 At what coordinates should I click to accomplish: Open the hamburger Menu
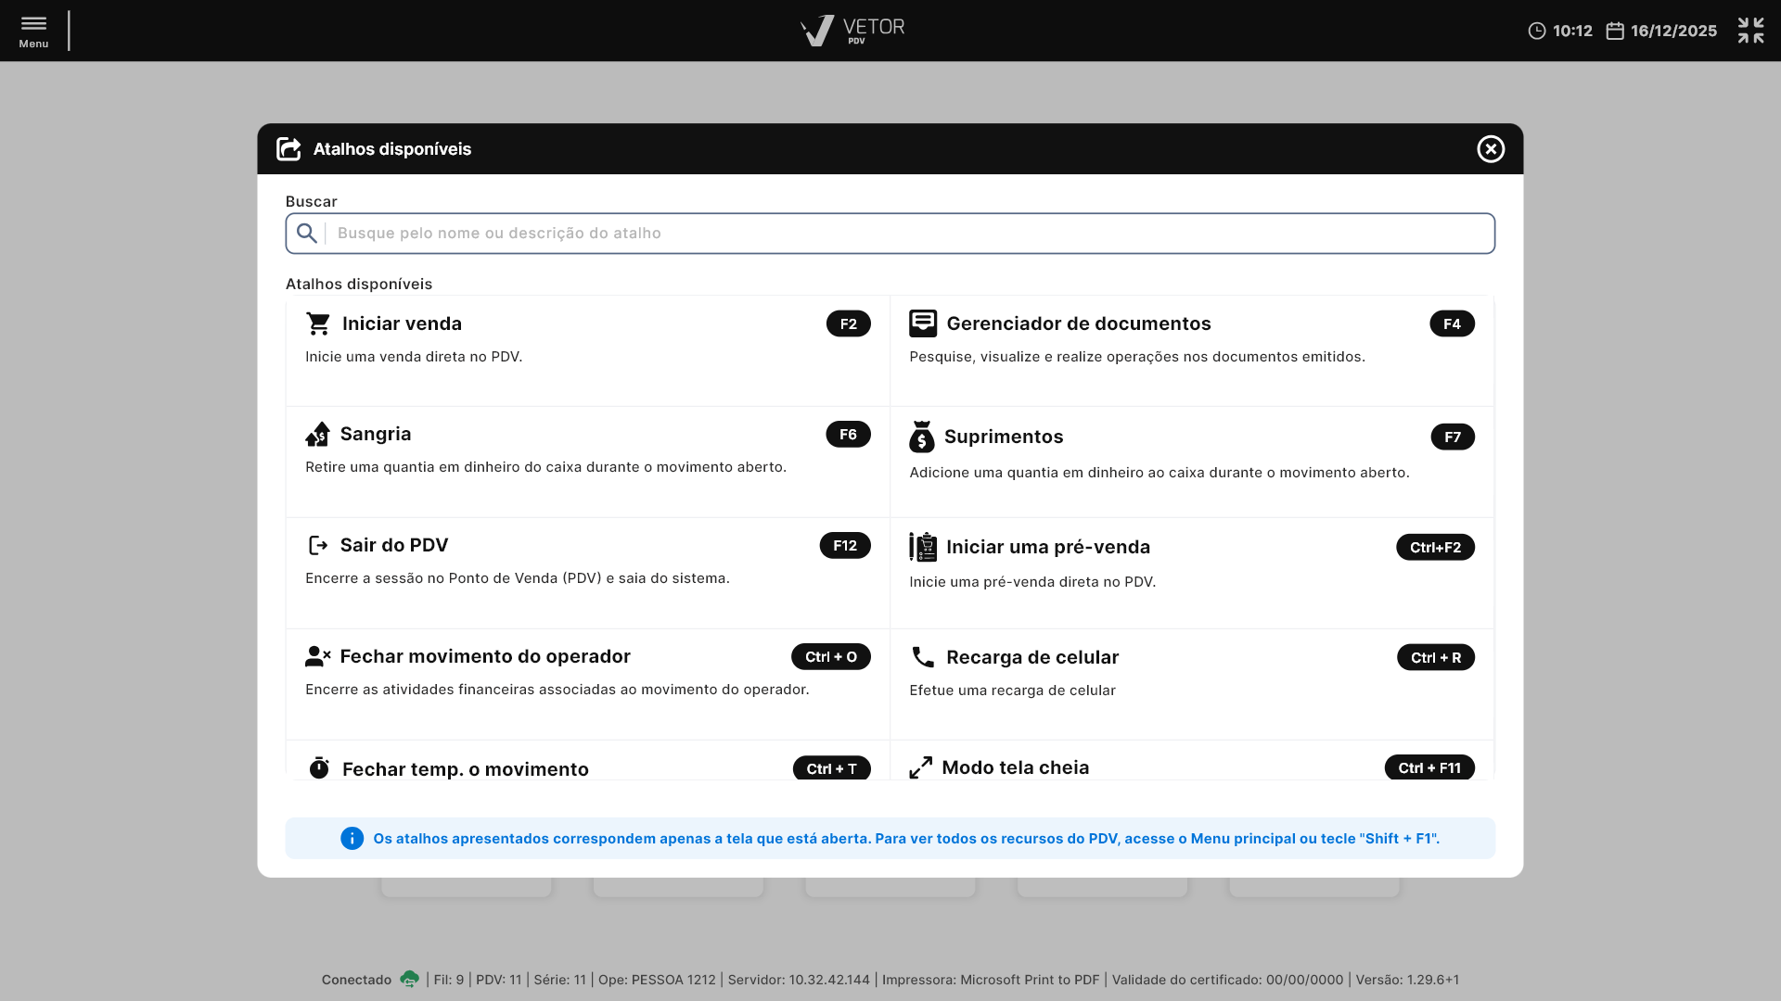[33, 31]
